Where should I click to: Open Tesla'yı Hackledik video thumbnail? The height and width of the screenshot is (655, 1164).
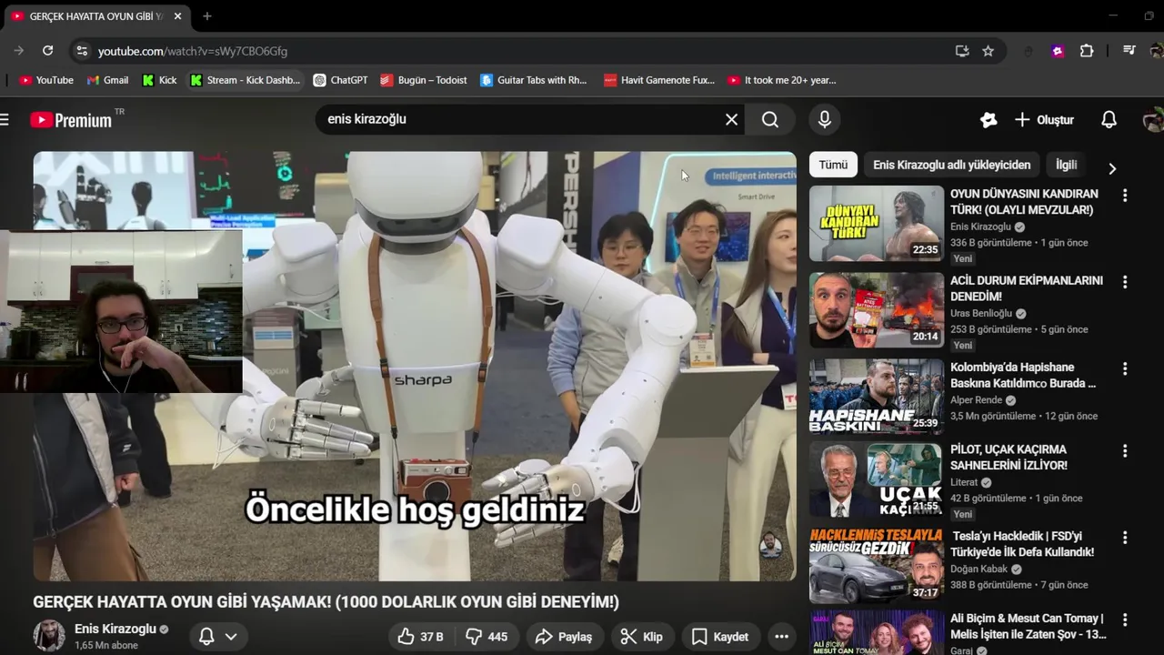point(877,566)
